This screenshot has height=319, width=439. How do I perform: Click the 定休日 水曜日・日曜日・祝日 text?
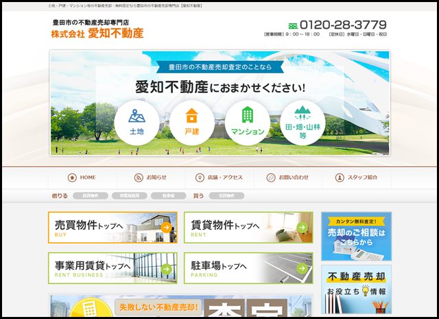pyautogui.click(x=358, y=34)
